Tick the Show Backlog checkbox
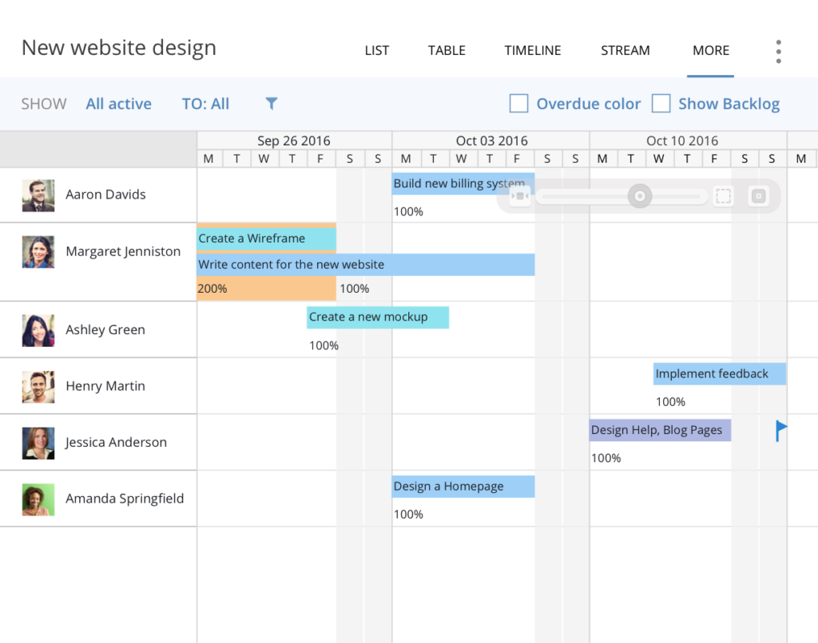Viewport: 818px width, 643px height. coord(661,104)
